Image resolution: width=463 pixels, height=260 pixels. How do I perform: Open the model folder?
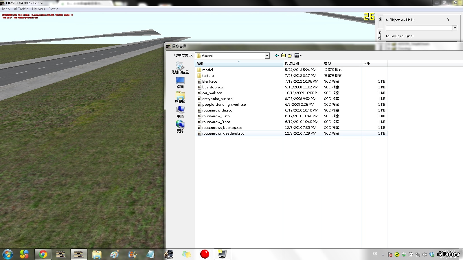[x=207, y=70]
